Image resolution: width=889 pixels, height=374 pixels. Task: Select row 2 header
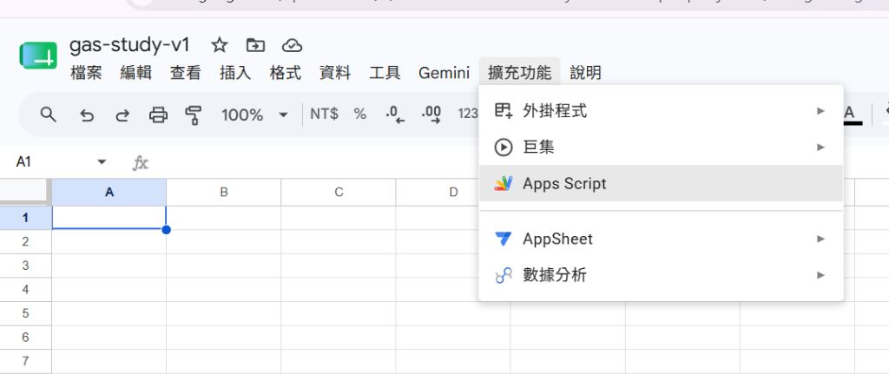click(25, 241)
